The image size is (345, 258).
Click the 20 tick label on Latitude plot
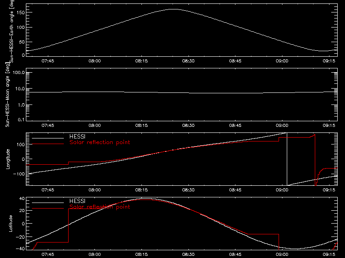[x=22, y=210]
